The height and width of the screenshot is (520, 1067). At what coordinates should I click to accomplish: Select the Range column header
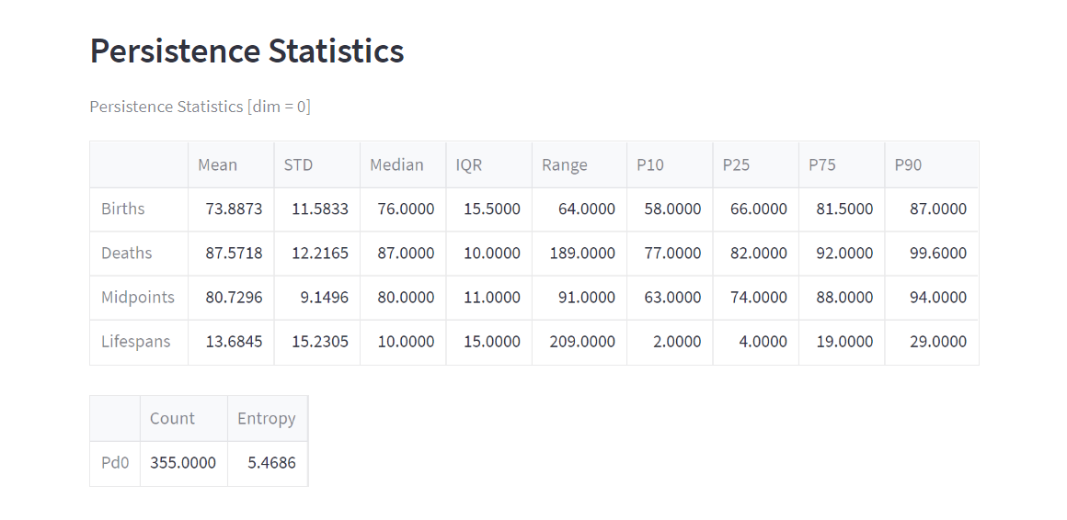pos(564,165)
